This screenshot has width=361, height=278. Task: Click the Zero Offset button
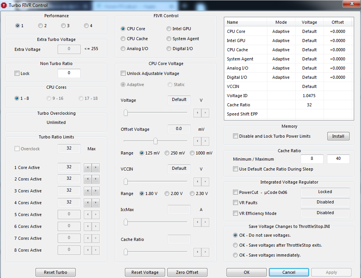click(187, 272)
